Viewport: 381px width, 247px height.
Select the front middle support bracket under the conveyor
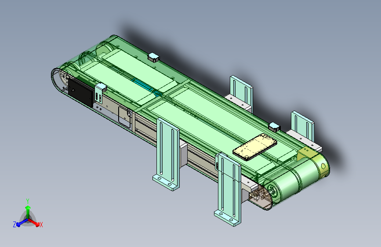[x=168, y=154]
